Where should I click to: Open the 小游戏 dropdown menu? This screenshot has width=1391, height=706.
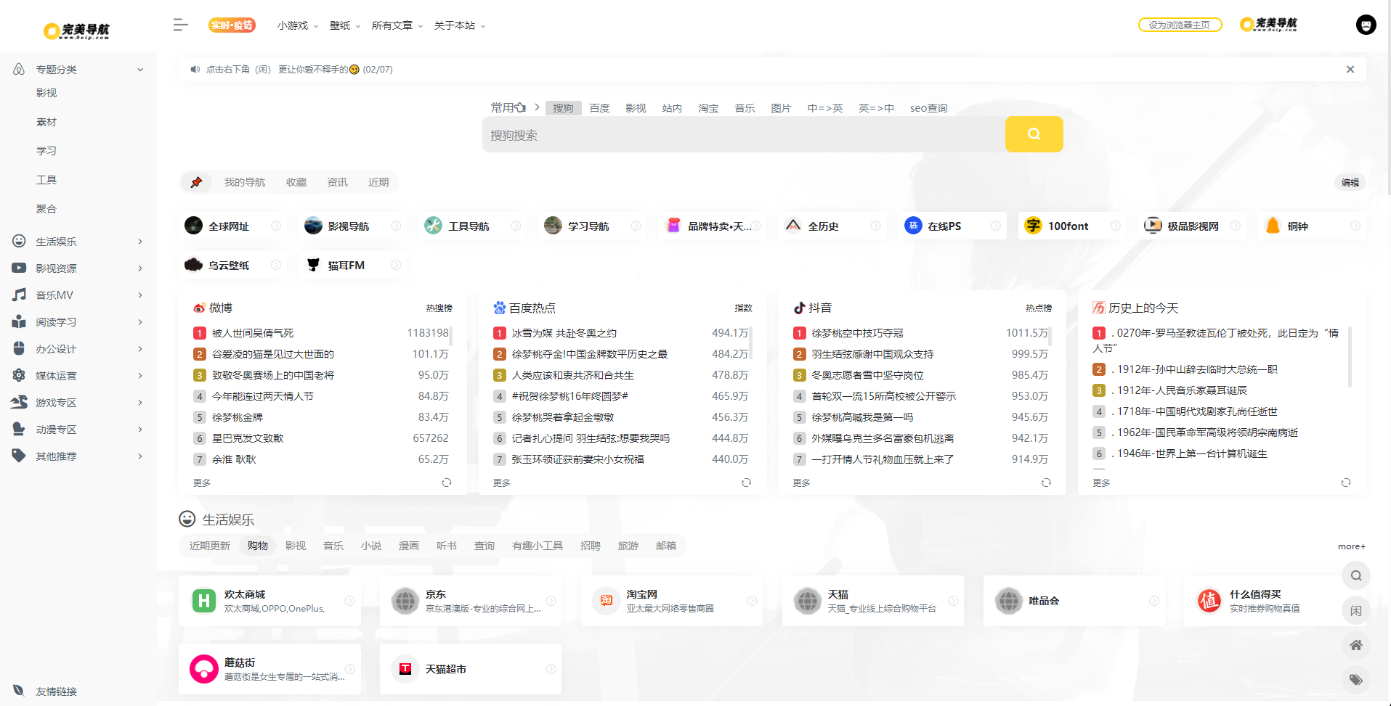(x=298, y=25)
